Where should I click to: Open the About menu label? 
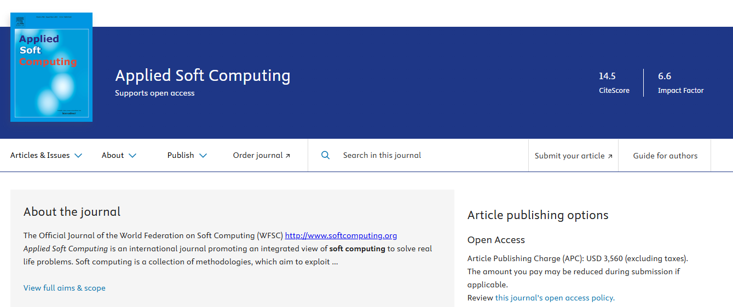coord(113,155)
